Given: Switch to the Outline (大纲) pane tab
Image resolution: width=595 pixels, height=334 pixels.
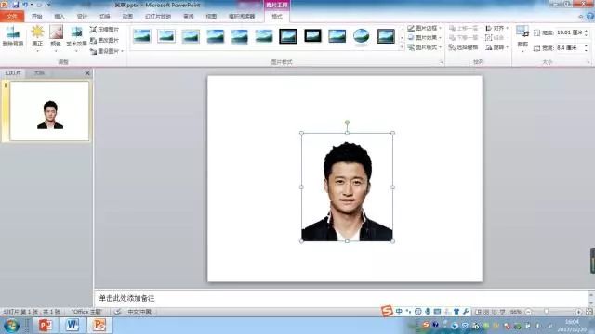Looking at the screenshot, I should click(39, 72).
